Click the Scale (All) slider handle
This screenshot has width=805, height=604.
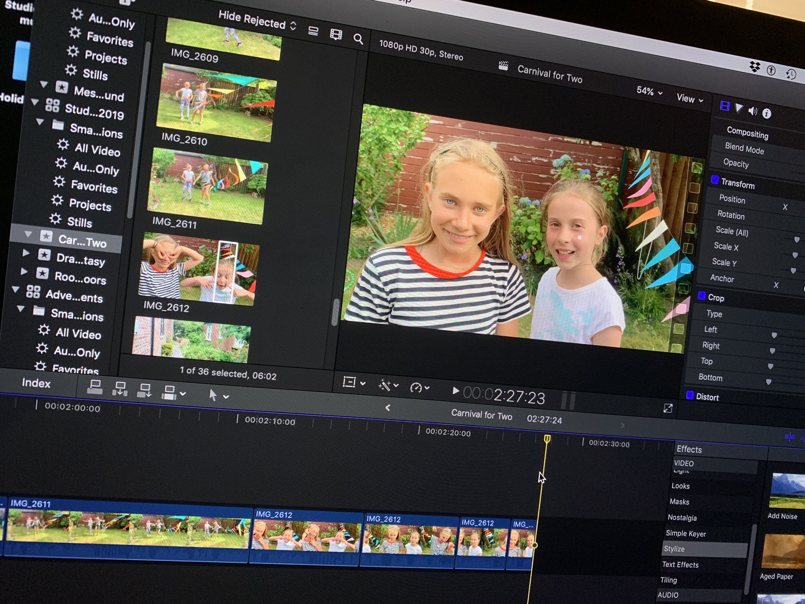point(797,240)
